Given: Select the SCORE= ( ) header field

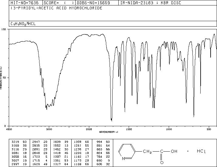Looking at the screenshot, I should coord(59,3).
